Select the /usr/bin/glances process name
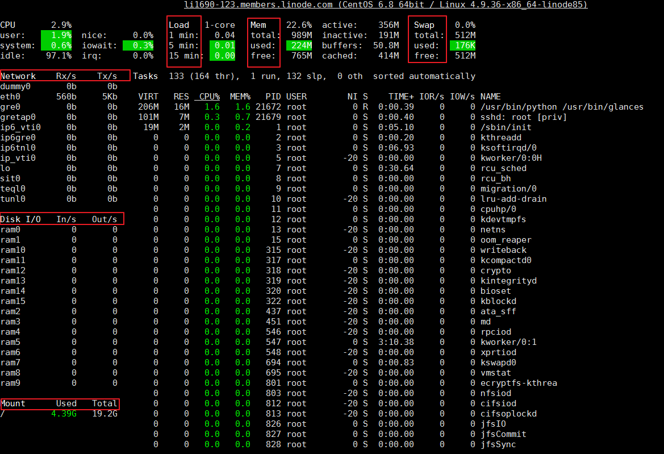Viewport: 664px width, 454px height. point(561,107)
